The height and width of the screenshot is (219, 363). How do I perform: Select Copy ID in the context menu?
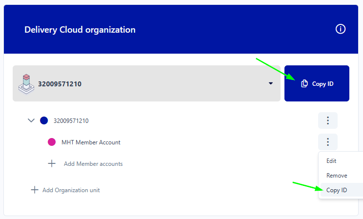[337, 190]
